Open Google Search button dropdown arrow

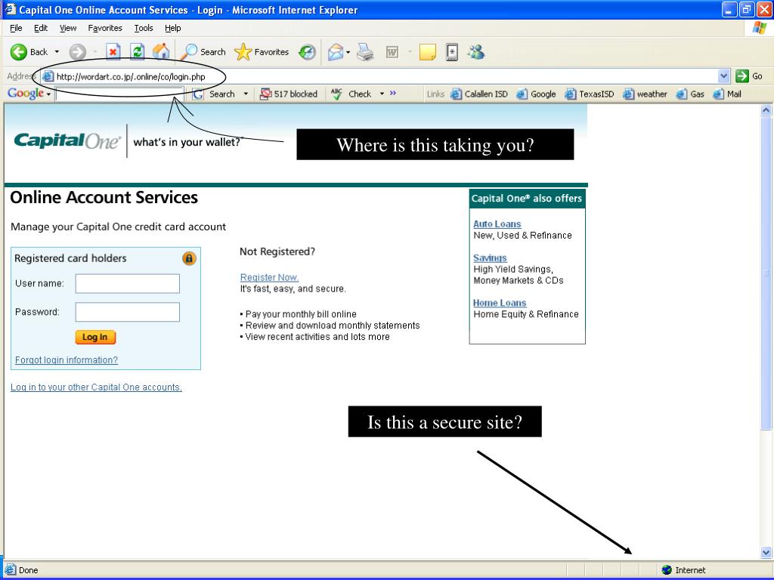click(246, 94)
